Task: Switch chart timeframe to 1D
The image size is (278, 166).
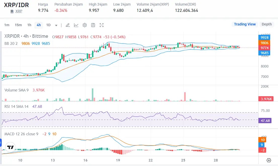Action: tap(48, 25)
